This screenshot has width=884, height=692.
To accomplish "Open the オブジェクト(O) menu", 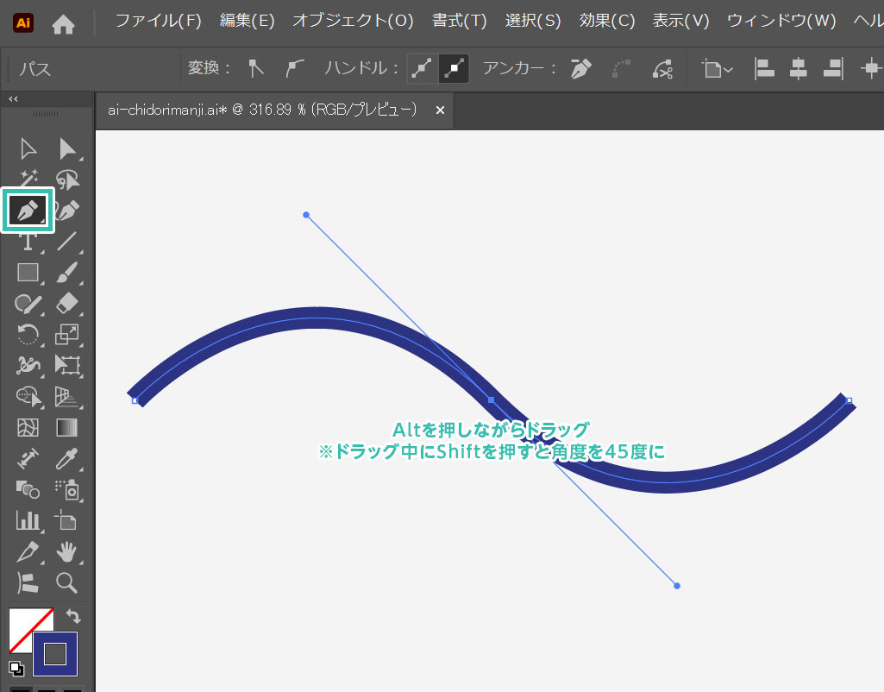I will coord(353,22).
